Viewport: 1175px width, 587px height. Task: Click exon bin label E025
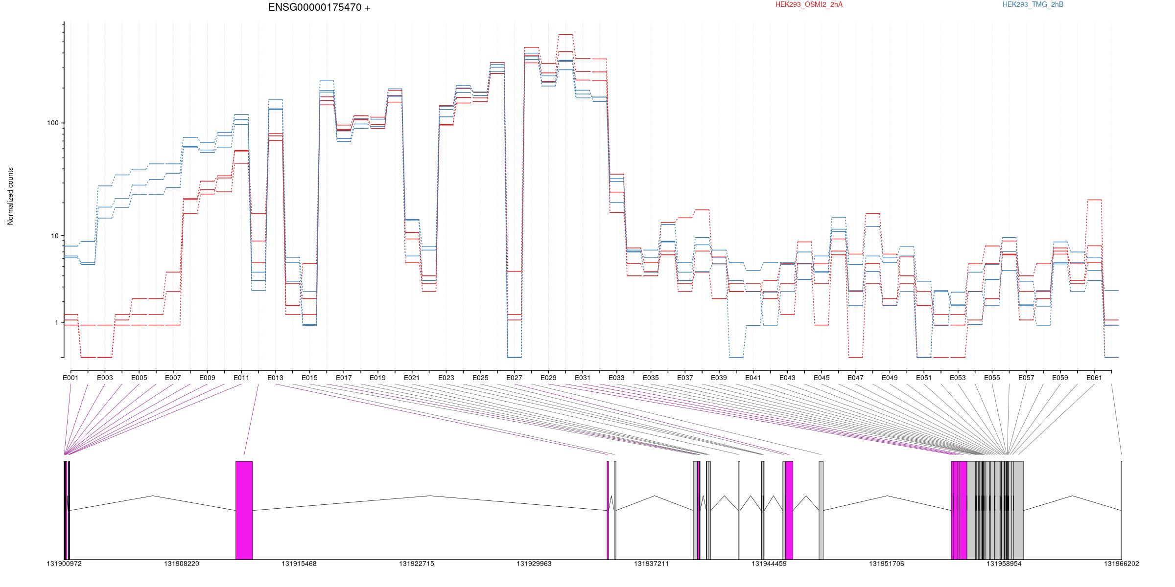tap(480, 378)
